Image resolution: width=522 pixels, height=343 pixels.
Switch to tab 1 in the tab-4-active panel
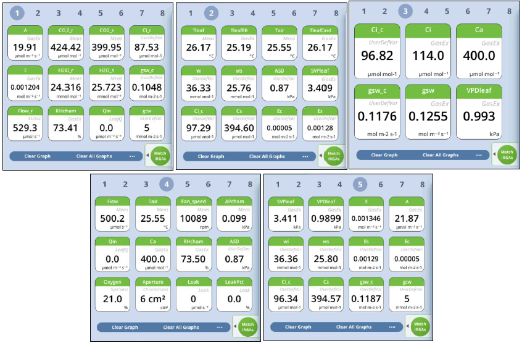tap(104, 184)
